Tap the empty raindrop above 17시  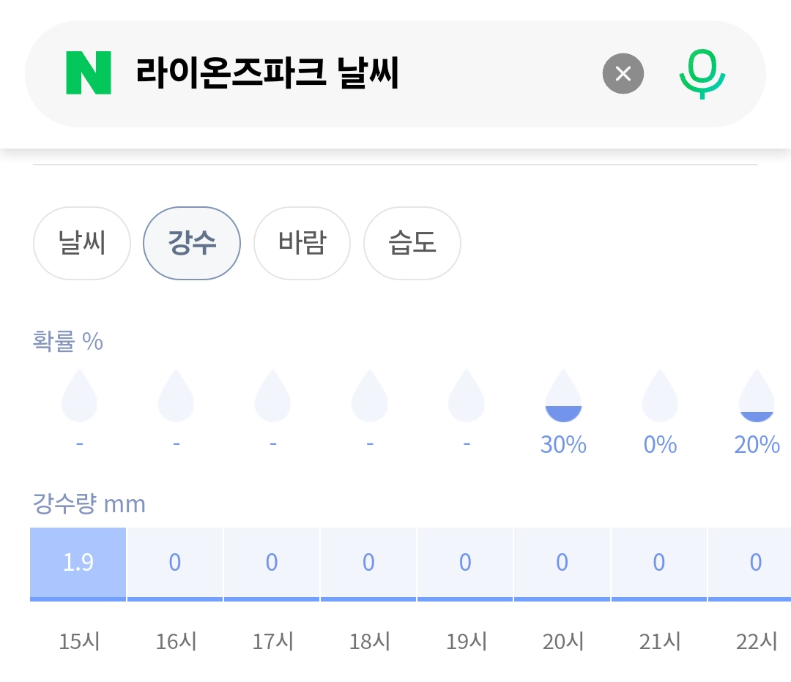coord(272,396)
